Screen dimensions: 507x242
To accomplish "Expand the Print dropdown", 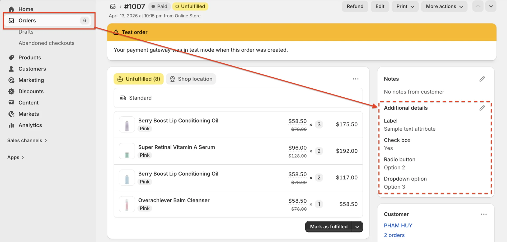I will click(405, 6).
